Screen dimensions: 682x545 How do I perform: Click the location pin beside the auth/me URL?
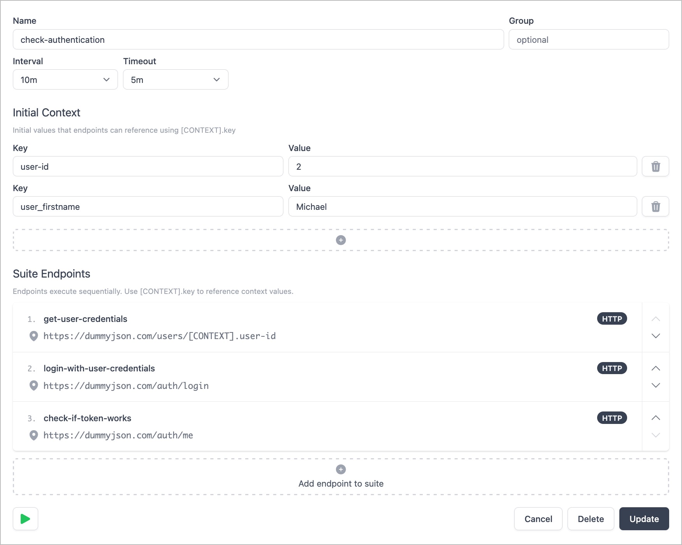[x=34, y=435]
